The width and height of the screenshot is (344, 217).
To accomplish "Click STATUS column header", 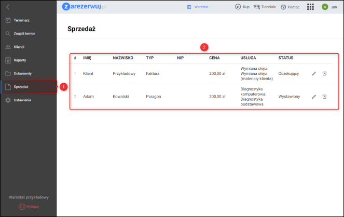I will 286,58.
